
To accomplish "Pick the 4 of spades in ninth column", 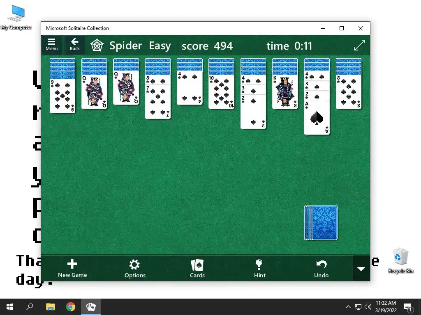I will (317, 75).
